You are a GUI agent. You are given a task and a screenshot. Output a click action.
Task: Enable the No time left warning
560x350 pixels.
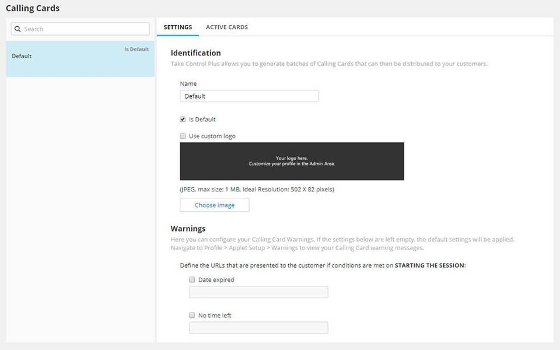click(192, 315)
